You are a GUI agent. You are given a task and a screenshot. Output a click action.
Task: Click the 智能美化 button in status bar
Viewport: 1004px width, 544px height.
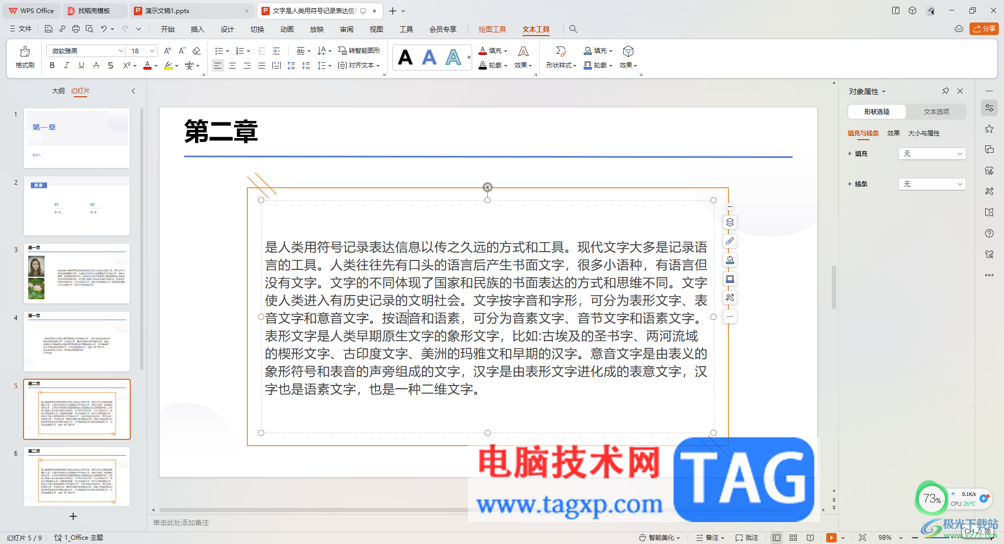pyautogui.click(x=659, y=538)
